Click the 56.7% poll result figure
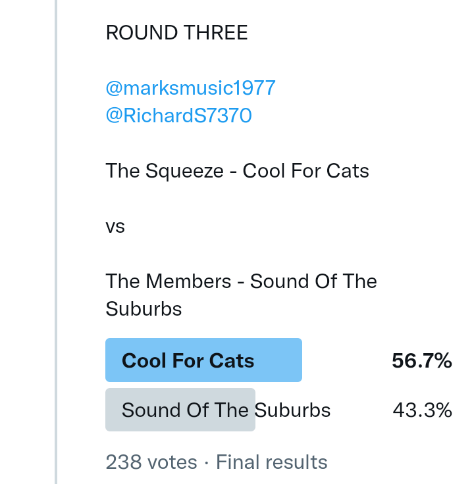 tap(421, 360)
